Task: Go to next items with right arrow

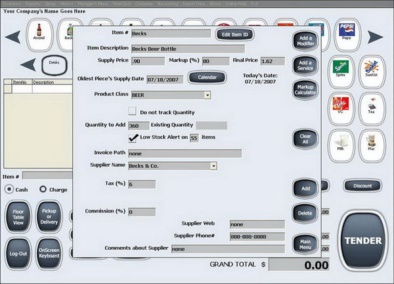Action: coord(375,37)
